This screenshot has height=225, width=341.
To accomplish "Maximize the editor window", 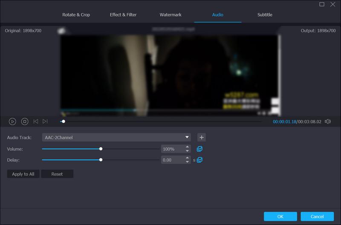I will [x=322, y=4].
